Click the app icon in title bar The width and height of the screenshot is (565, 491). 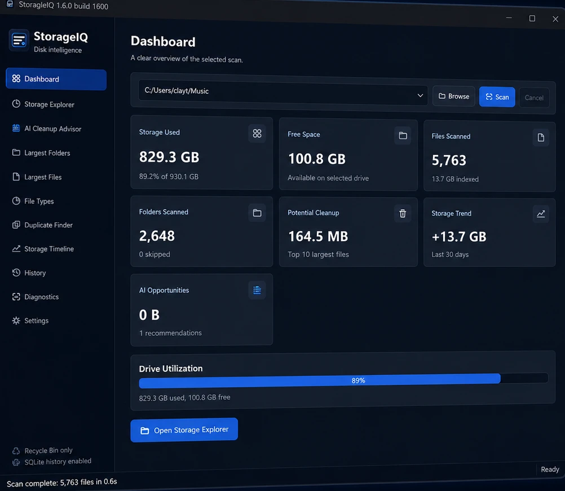[10, 5]
